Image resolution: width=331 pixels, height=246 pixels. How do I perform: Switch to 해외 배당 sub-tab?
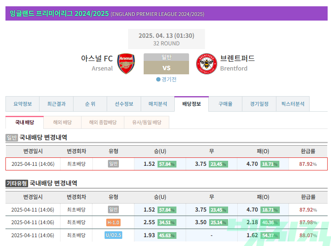click(x=62, y=122)
